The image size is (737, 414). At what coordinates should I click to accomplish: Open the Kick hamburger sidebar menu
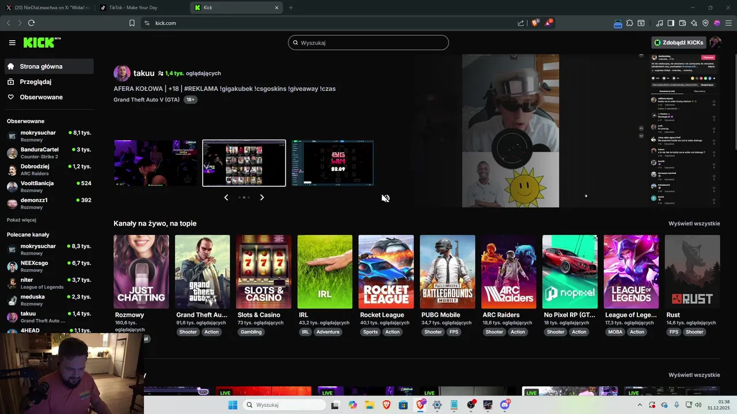coord(12,43)
